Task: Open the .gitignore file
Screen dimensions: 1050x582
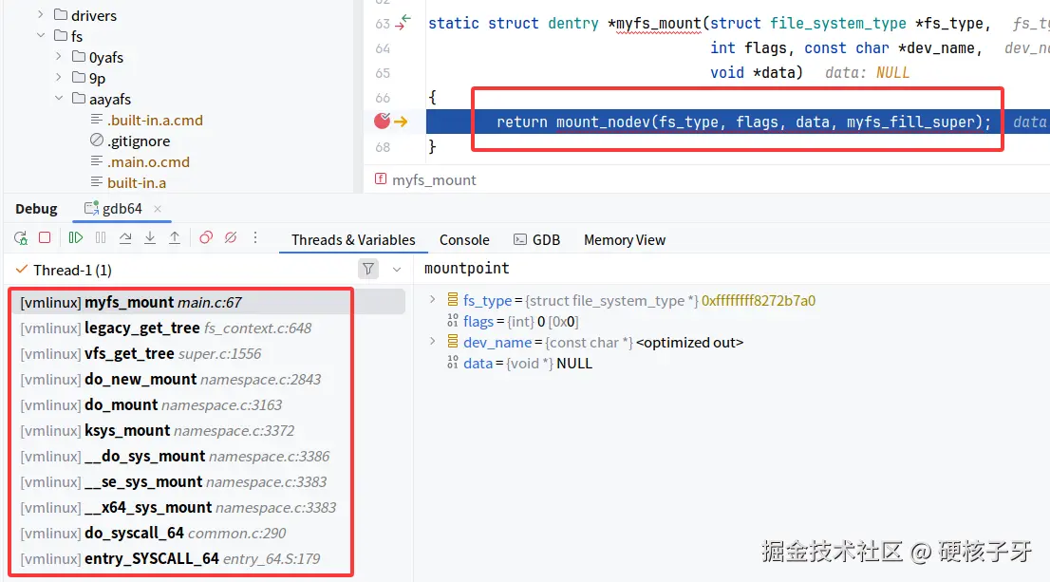Action: [139, 141]
